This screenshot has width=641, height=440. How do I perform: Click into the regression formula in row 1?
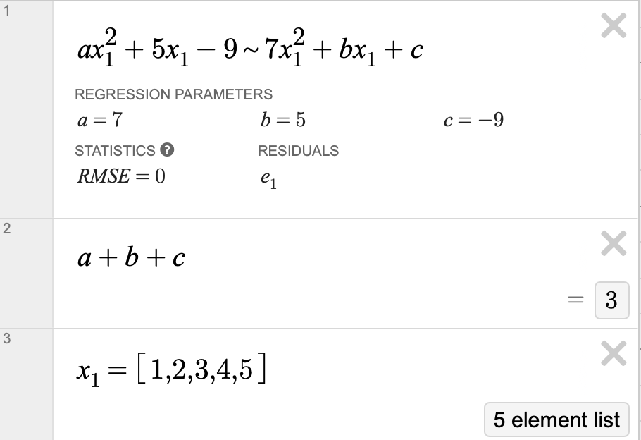(250, 48)
